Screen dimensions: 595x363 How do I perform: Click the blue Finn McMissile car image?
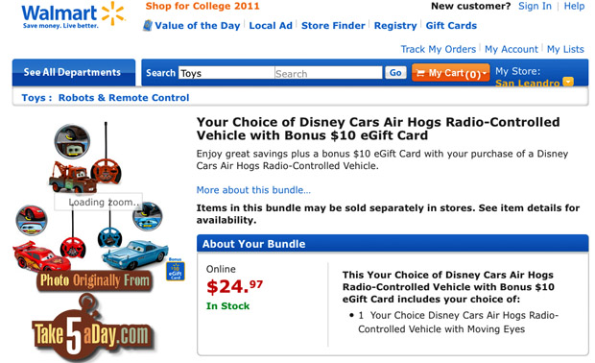click(x=134, y=255)
